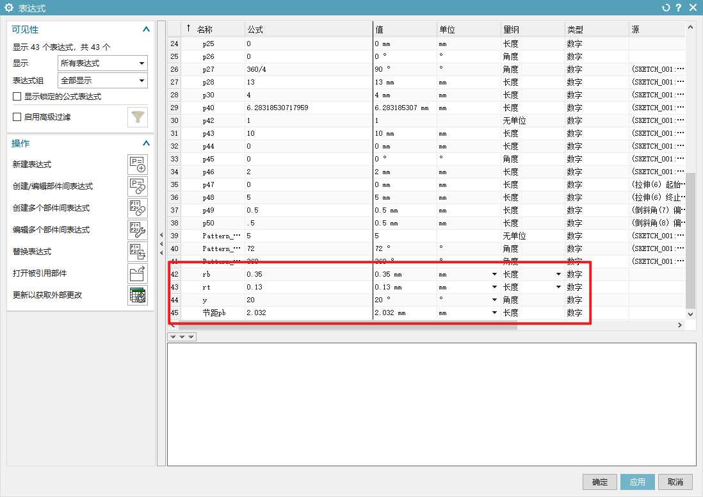This screenshot has width=703, height=497.
Task: Click the 源 column header
Action: [658, 29]
